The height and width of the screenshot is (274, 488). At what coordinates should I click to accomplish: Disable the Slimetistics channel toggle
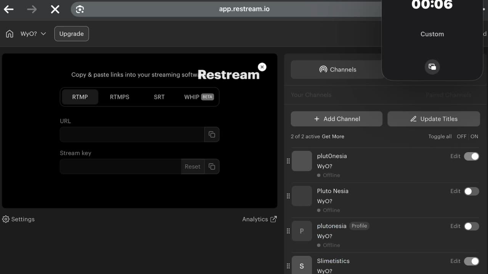pos(472,261)
